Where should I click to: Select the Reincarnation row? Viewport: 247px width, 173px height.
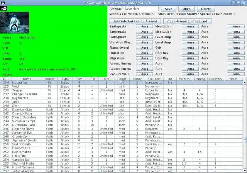122,152
